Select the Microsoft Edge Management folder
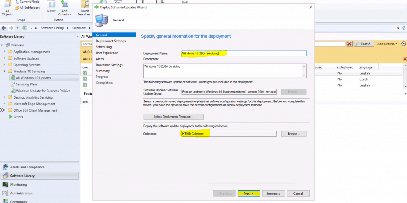 pos(34,104)
